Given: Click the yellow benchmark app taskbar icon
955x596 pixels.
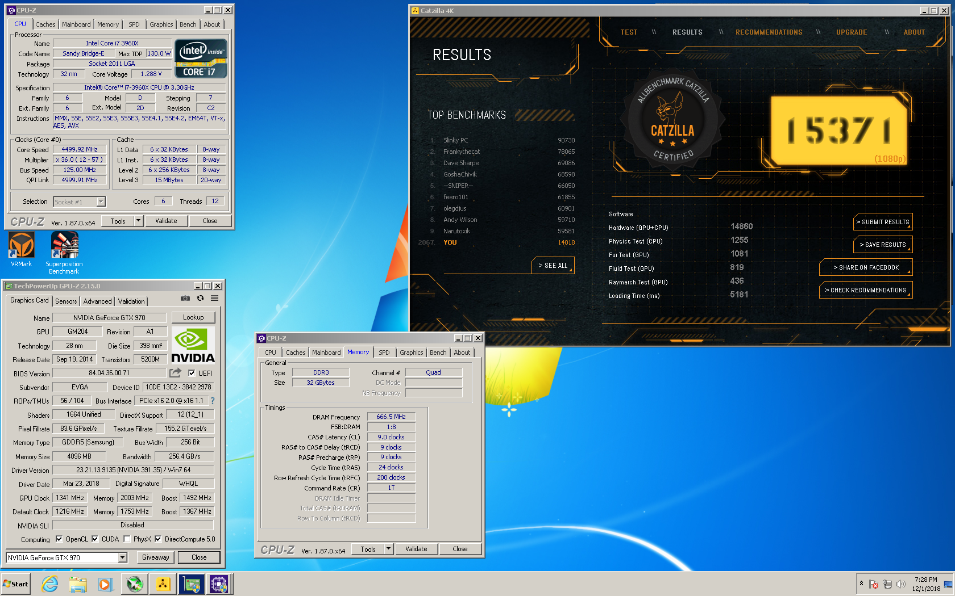Looking at the screenshot, I should 163,584.
